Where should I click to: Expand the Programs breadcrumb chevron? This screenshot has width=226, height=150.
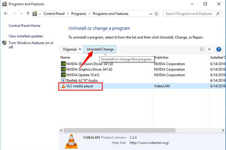coord(89,14)
